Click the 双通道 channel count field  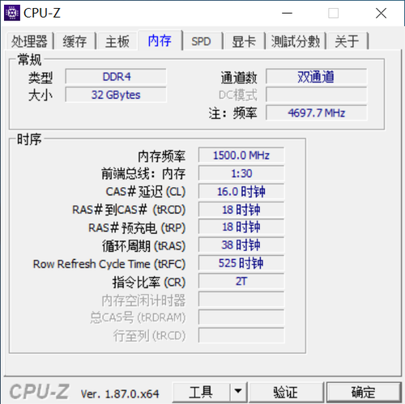pyautogui.click(x=316, y=77)
